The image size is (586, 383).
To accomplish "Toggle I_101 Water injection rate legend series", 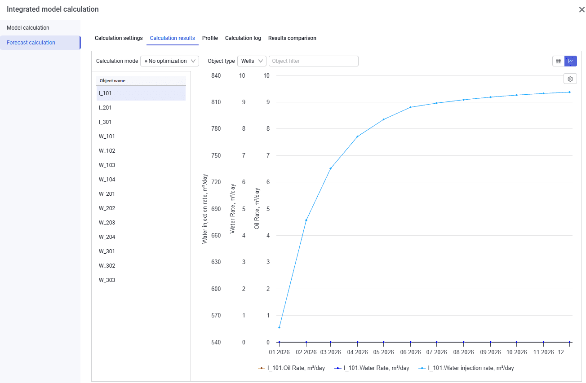I will click(x=466, y=368).
